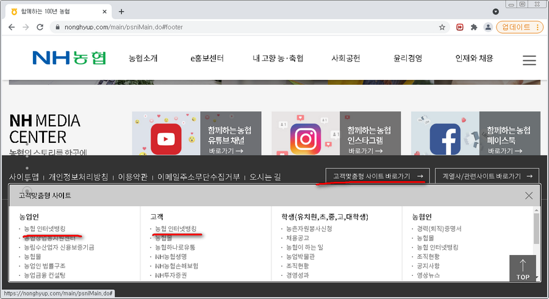
Task: Click the browser forward arrow
Action: click(26, 27)
